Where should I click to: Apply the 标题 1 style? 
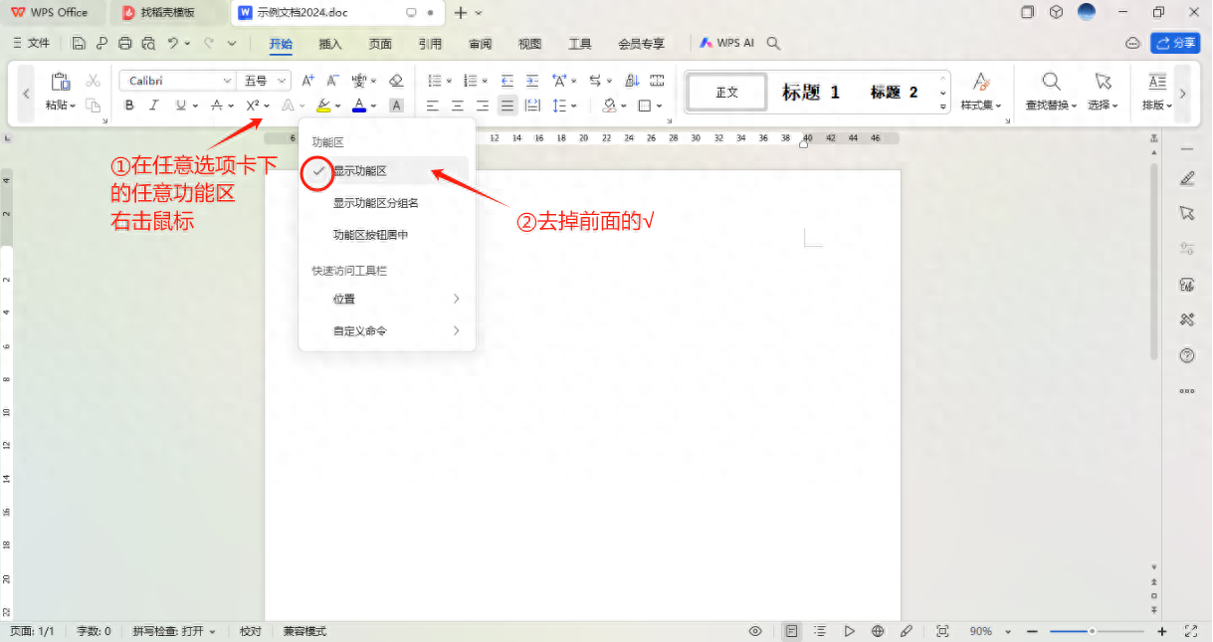click(x=810, y=92)
